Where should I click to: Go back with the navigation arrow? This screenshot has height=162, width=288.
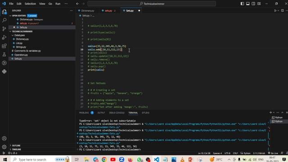click(77, 4)
